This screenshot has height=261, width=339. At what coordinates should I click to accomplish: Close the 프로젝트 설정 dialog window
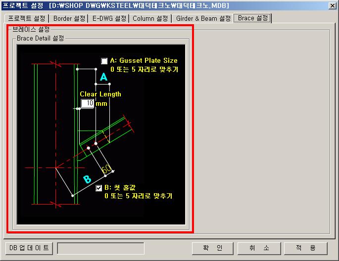(x=332, y=5)
